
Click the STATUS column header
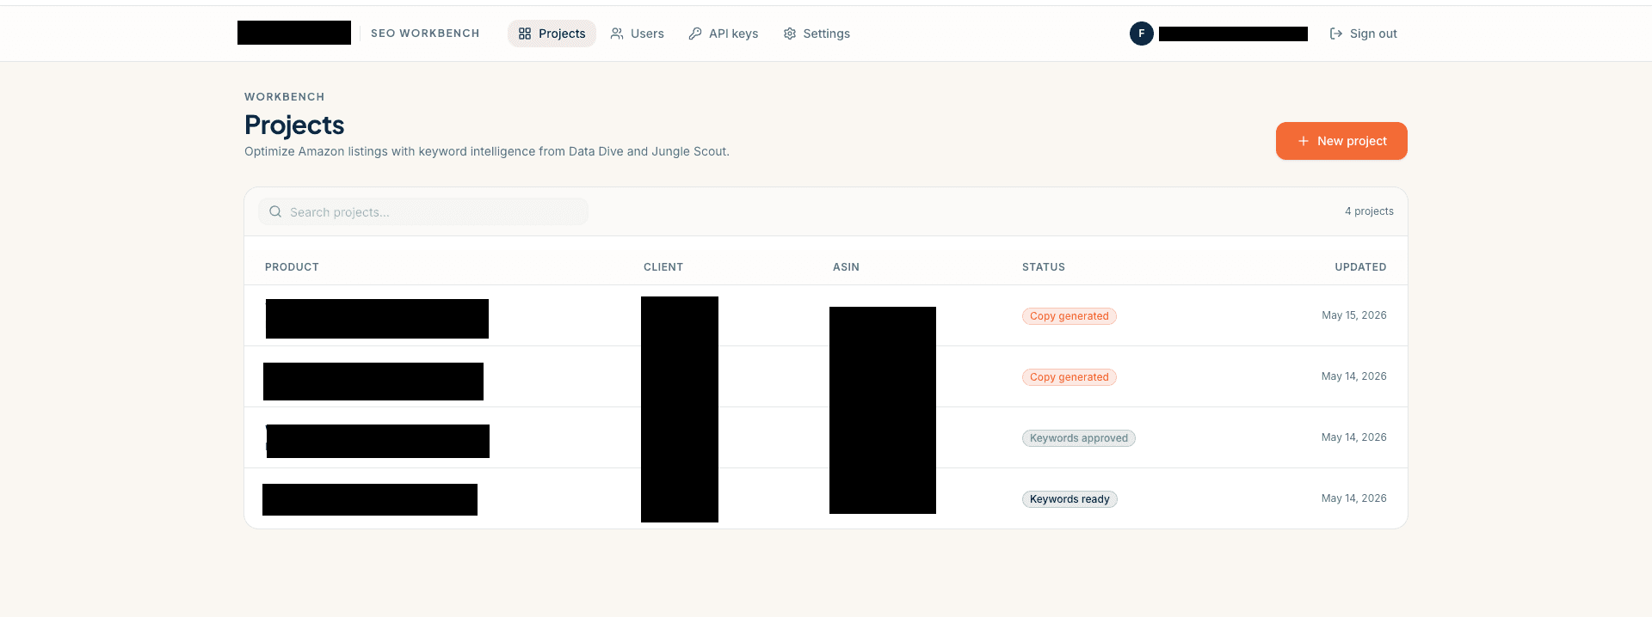[1044, 267]
